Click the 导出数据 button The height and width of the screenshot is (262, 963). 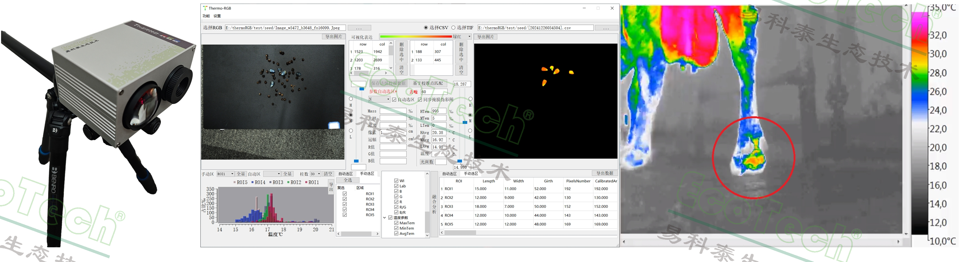point(605,173)
